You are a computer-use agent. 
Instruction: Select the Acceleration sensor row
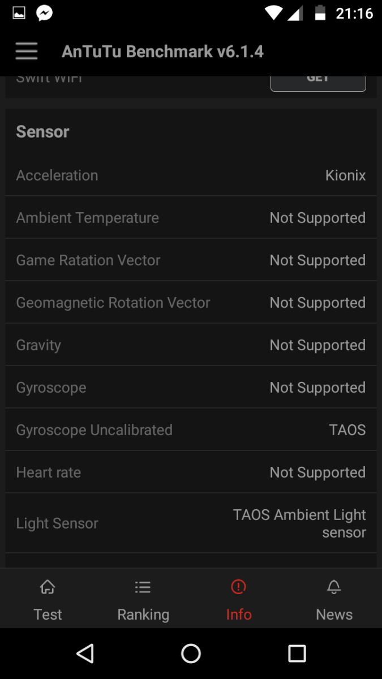[191, 175]
